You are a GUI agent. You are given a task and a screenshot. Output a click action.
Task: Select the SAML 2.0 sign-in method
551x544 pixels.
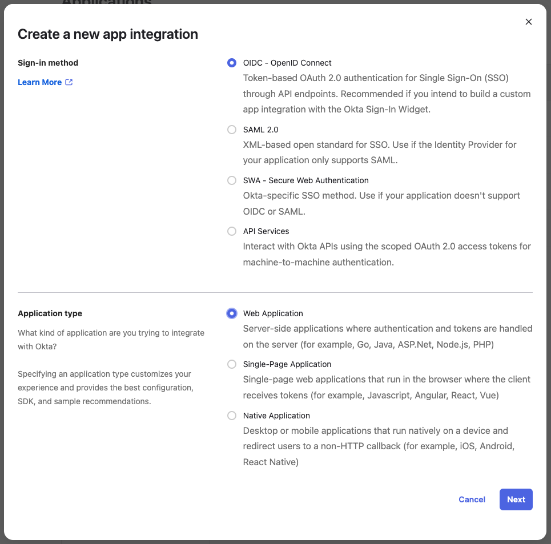(x=232, y=130)
